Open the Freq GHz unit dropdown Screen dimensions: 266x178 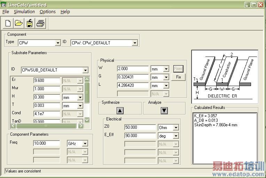tap(85, 143)
